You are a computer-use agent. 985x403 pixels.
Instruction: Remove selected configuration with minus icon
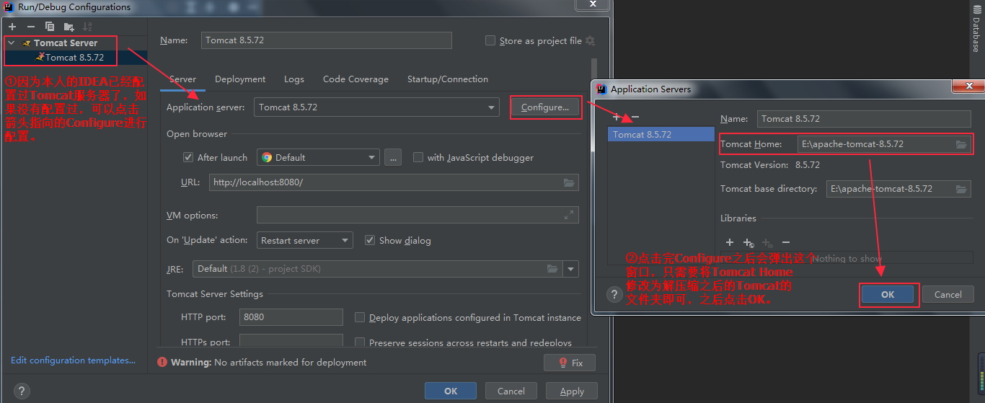point(30,27)
